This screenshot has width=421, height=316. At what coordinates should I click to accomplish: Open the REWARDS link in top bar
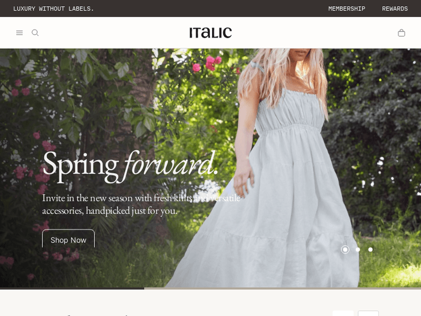point(395,8)
